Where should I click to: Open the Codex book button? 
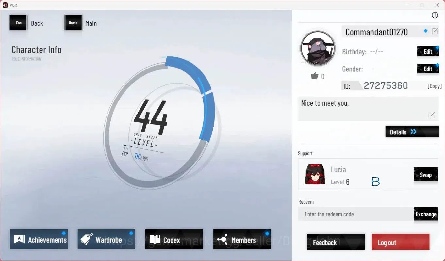click(174, 239)
